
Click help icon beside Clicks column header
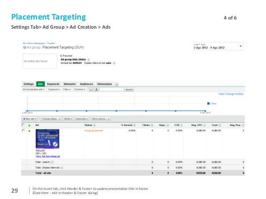coord(153,125)
